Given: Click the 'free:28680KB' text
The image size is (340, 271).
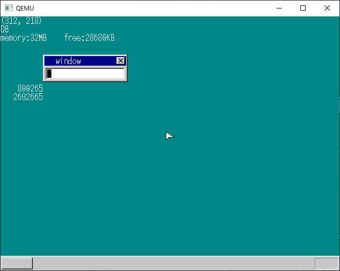Looking at the screenshot, I should coord(90,38).
